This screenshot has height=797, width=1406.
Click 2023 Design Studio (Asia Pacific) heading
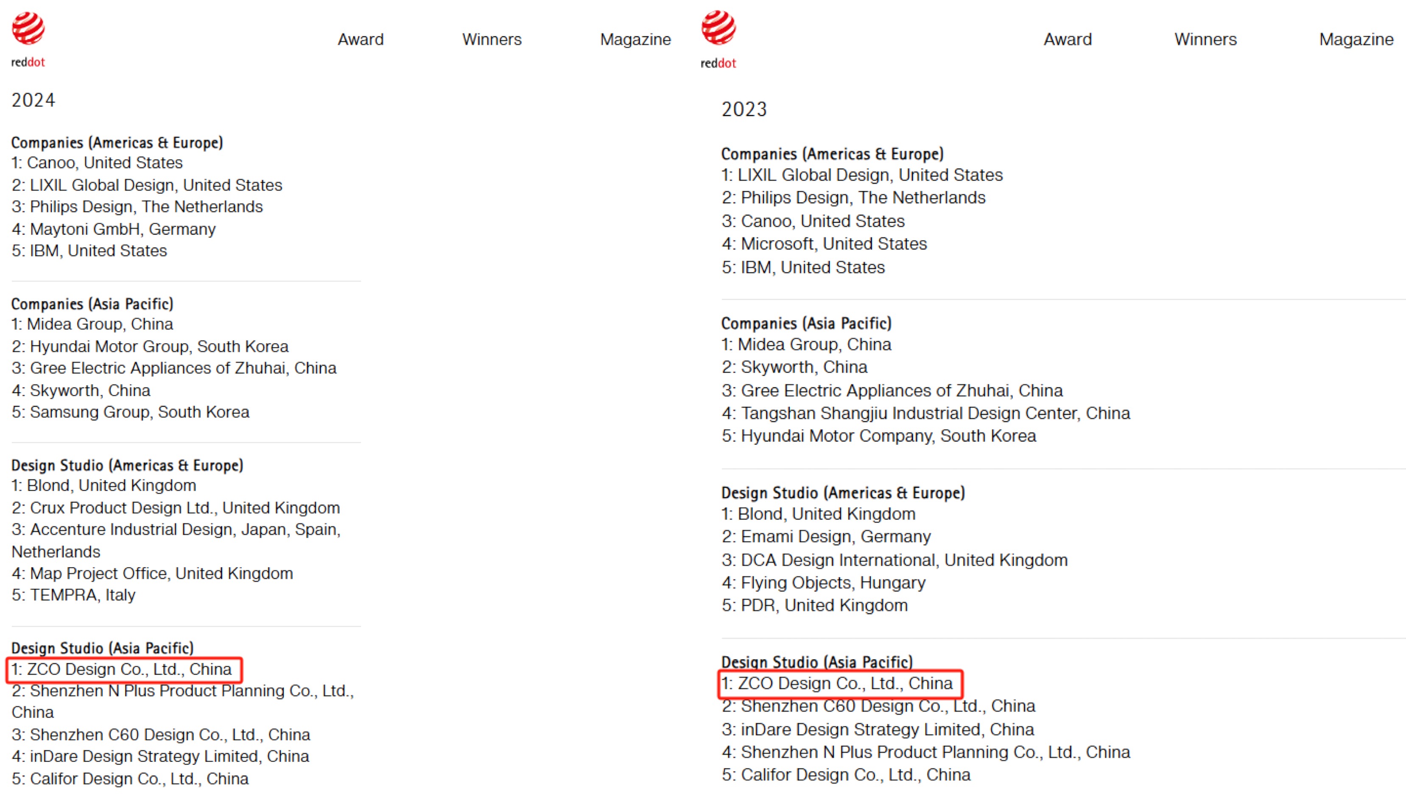[817, 662]
